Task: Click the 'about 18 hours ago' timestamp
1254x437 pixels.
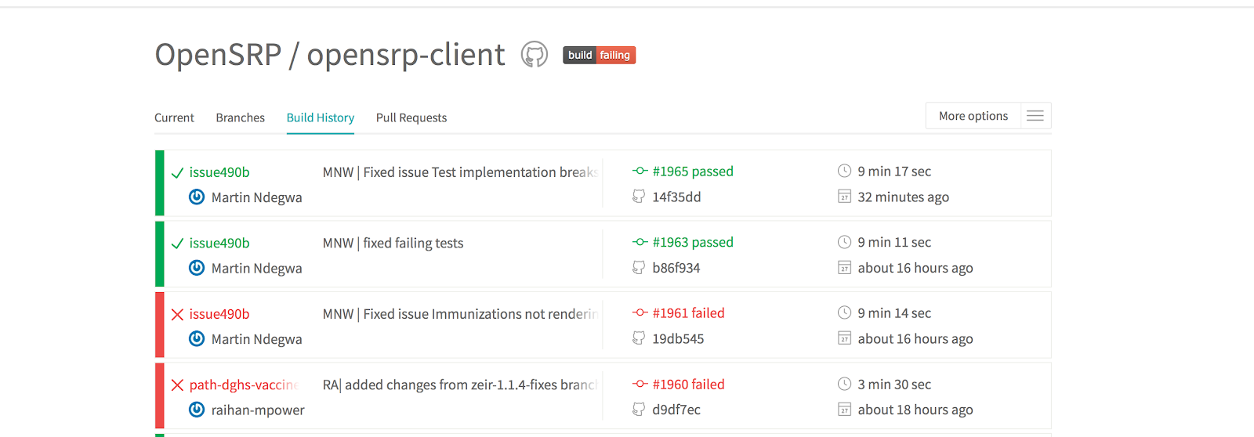Action: [915, 410]
